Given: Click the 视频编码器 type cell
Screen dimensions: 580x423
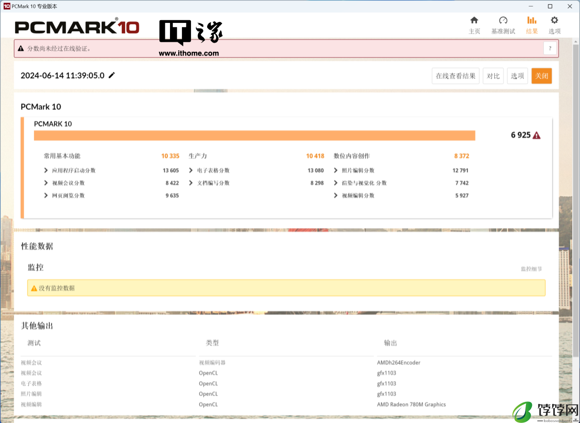Looking at the screenshot, I should [x=212, y=363].
